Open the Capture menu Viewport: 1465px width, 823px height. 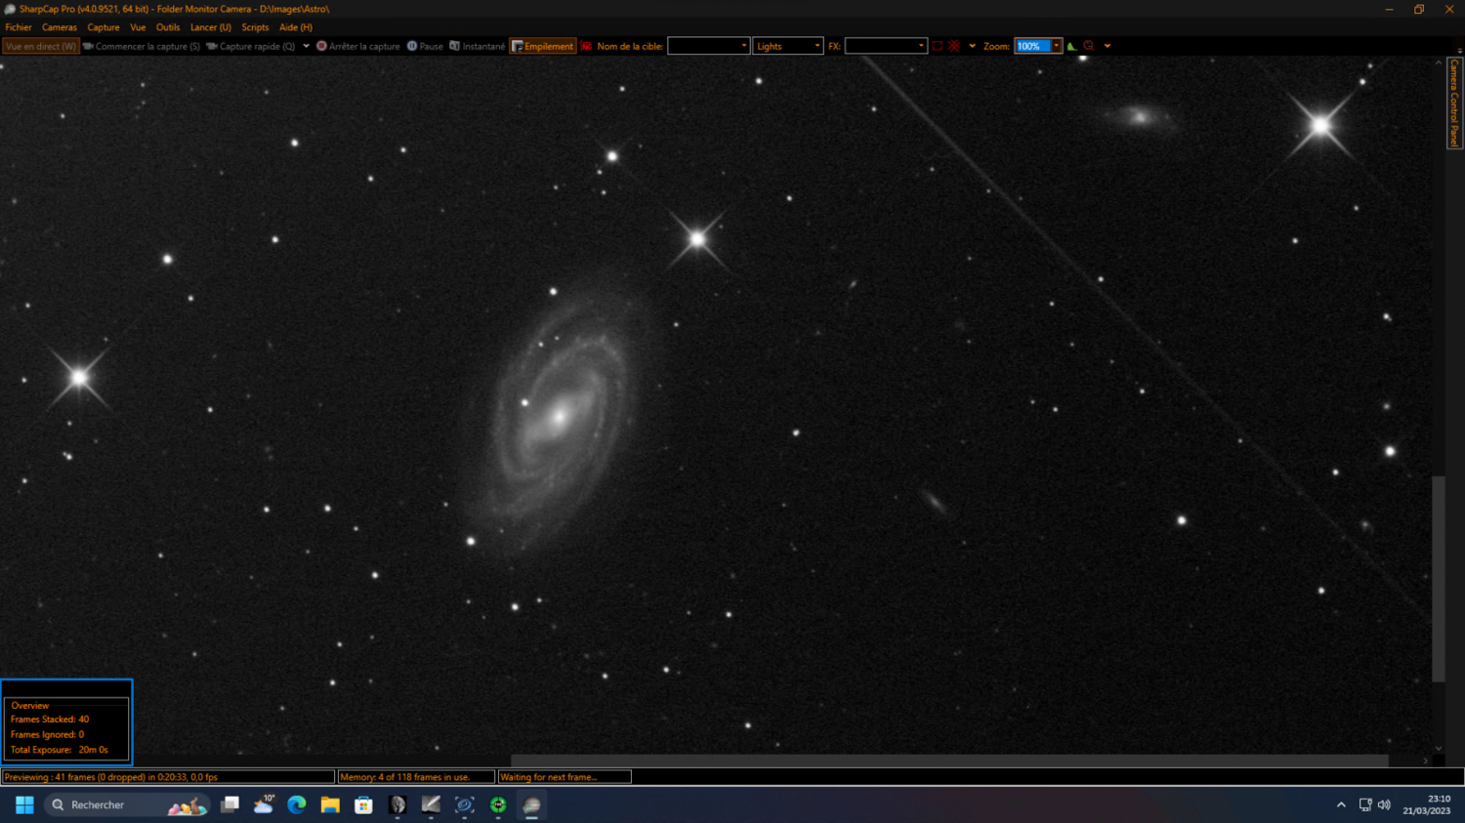(x=104, y=27)
